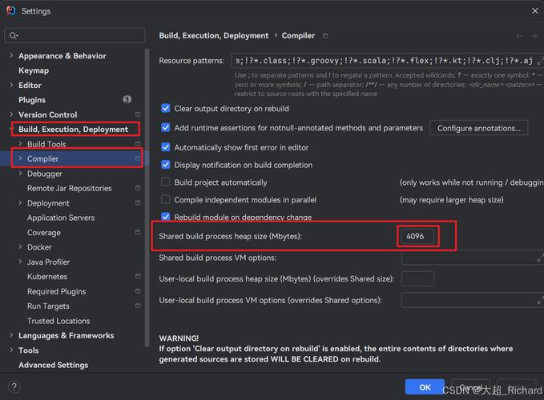
Task: Select Keymap in settings sidebar
Action: point(34,70)
